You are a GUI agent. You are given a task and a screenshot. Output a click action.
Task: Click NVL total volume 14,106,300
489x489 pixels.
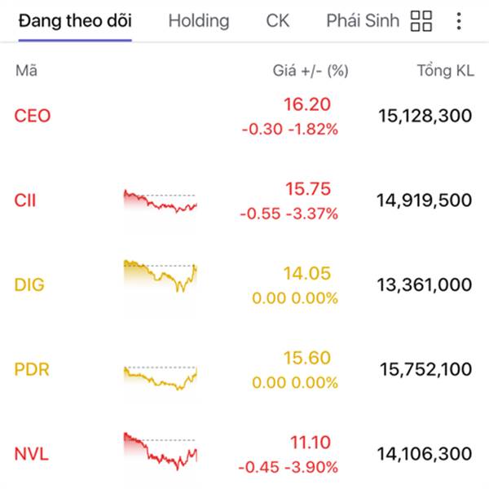click(x=425, y=455)
